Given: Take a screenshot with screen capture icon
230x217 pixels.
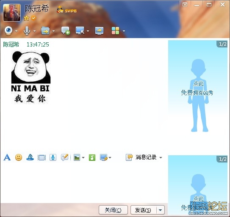Looking at the screenshot, I should [104, 157].
